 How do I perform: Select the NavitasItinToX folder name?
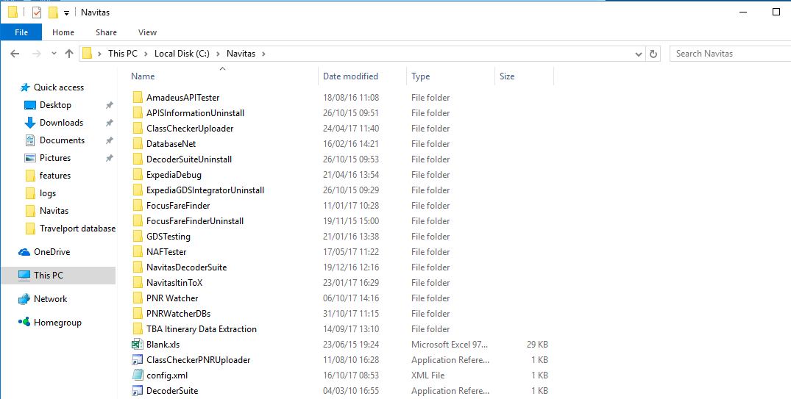(174, 283)
